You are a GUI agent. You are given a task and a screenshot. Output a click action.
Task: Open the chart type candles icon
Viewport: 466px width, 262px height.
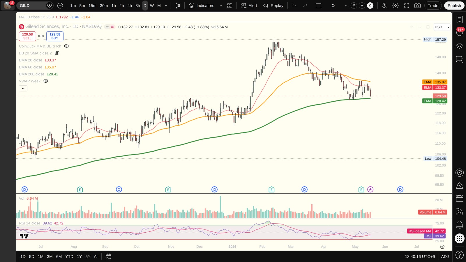pos(178,6)
